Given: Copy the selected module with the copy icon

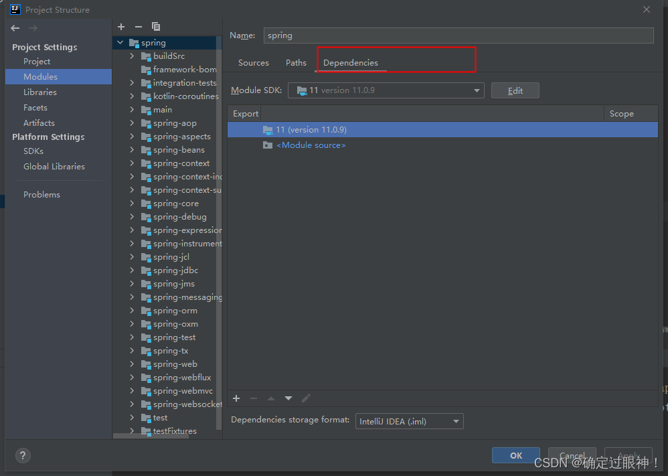Looking at the screenshot, I should [156, 27].
